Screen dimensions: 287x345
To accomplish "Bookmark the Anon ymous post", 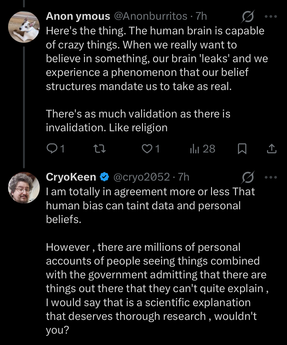I will click(242, 149).
